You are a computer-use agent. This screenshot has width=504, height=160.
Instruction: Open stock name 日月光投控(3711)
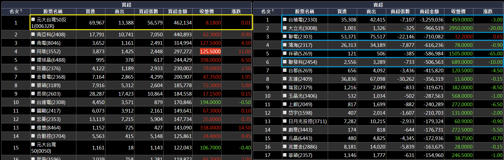(307, 121)
